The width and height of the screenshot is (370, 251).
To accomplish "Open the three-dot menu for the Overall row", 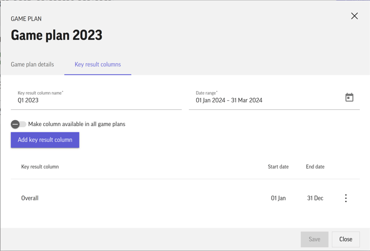I will coord(346,198).
